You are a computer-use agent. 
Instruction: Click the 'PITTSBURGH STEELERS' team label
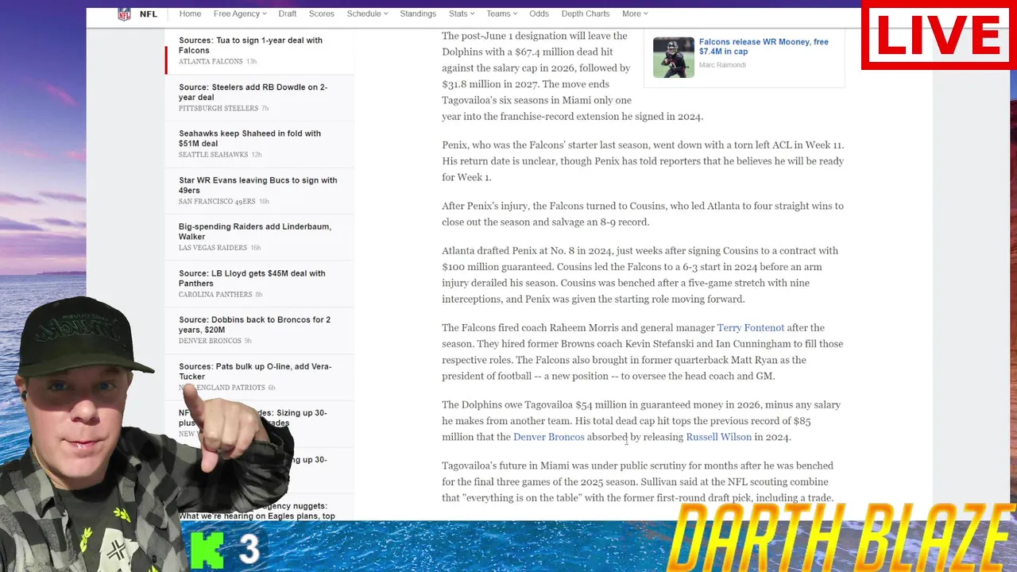[218, 108]
